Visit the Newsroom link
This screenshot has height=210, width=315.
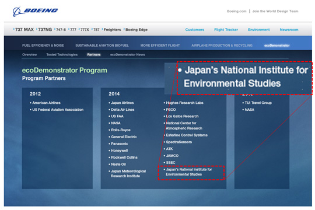pyautogui.click(x=289, y=30)
